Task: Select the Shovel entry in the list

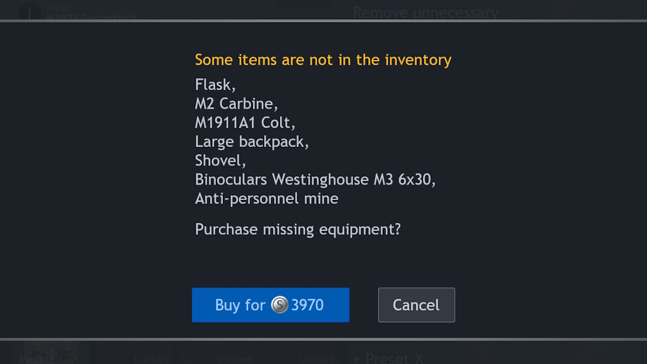Action: coord(221,161)
